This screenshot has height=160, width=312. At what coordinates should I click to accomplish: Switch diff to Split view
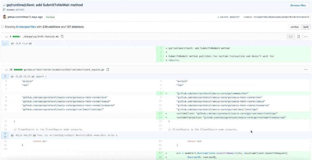[x=306, y=27]
